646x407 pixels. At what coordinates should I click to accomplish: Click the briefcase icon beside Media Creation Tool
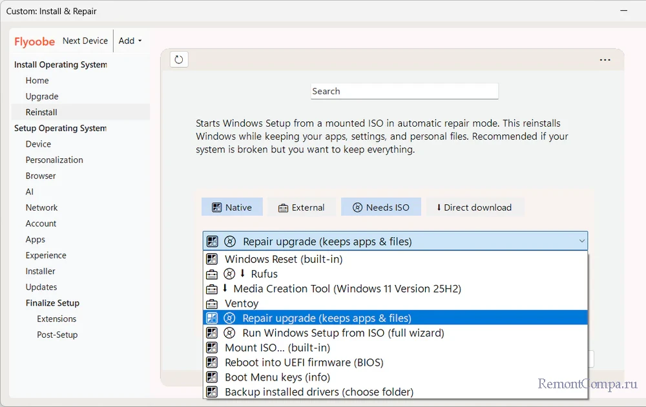pos(212,289)
